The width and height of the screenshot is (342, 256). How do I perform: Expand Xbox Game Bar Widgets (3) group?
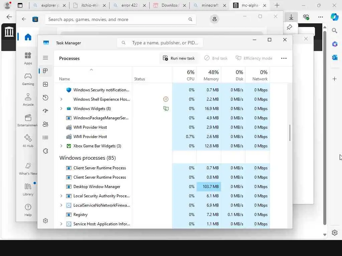61,146
